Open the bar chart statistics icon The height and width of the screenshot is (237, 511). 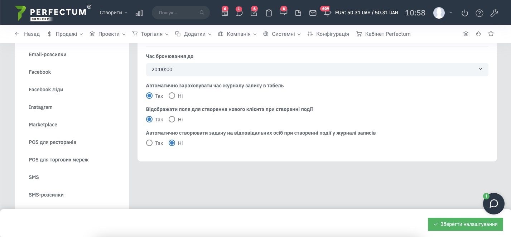[x=139, y=13]
